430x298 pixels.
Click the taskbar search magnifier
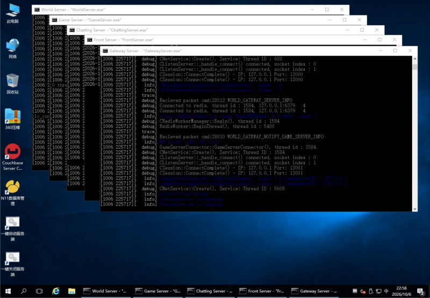pyautogui.click(x=24, y=291)
